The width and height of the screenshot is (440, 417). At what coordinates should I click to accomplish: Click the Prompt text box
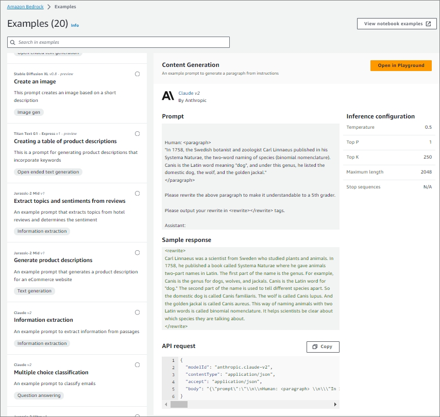pos(250,177)
